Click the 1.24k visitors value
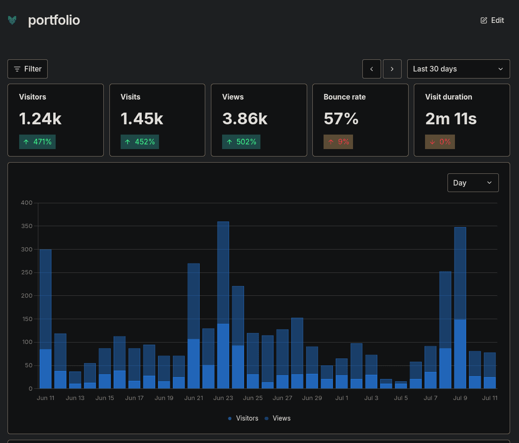The image size is (519, 443). [x=40, y=119]
